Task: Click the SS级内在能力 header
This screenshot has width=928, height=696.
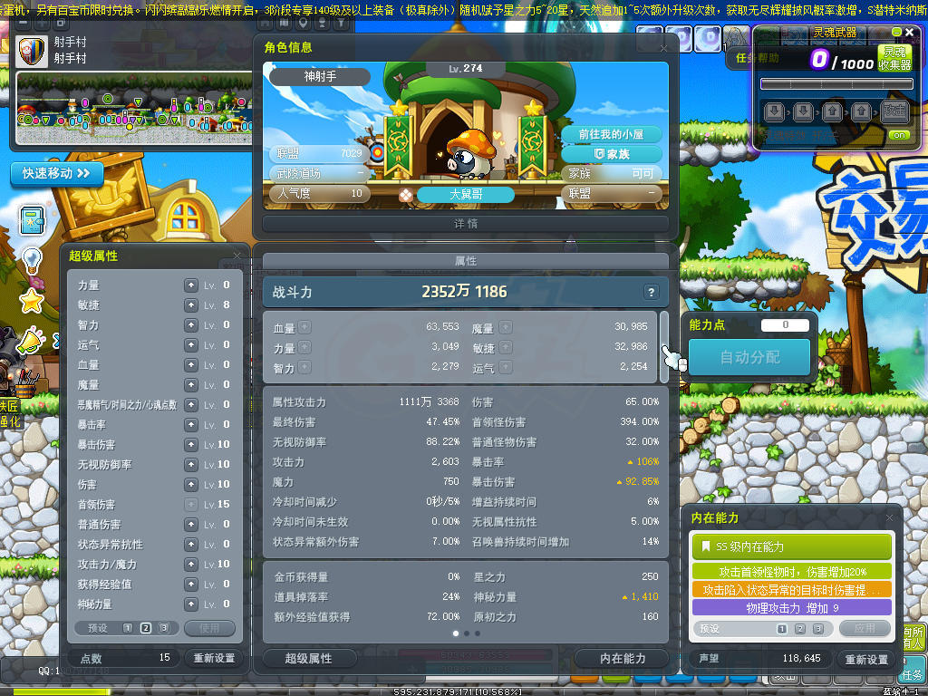Action: [x=792, y=546]
